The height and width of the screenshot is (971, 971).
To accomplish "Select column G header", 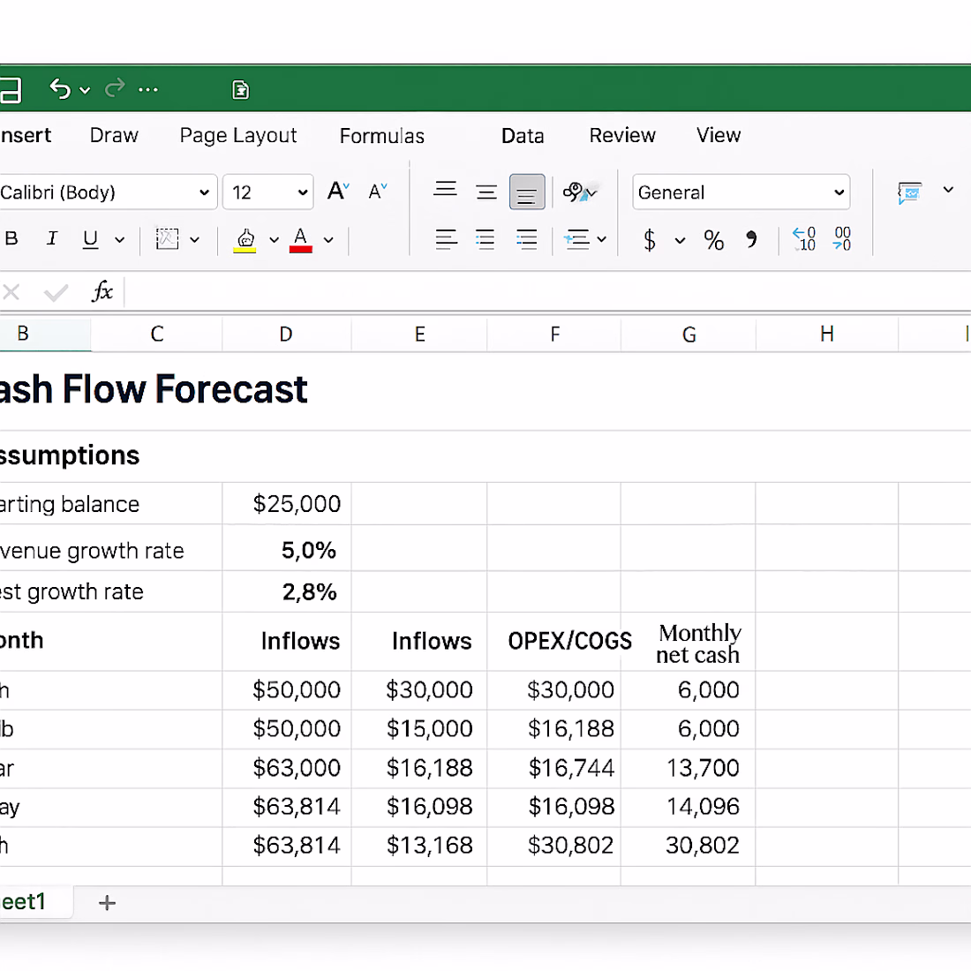I will point(689,335).
